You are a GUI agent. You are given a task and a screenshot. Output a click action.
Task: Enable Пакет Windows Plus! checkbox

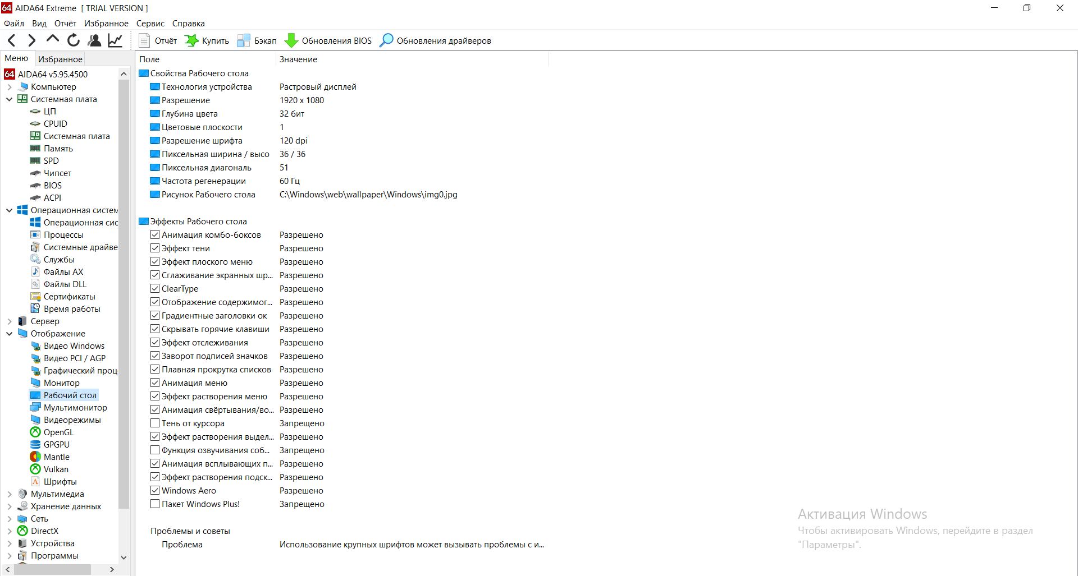pos(155,504)
